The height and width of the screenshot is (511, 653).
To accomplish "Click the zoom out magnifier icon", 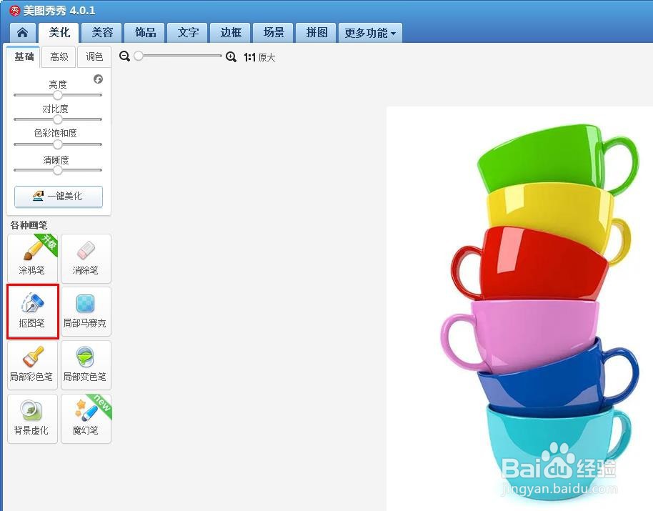I will pos(124,56).
